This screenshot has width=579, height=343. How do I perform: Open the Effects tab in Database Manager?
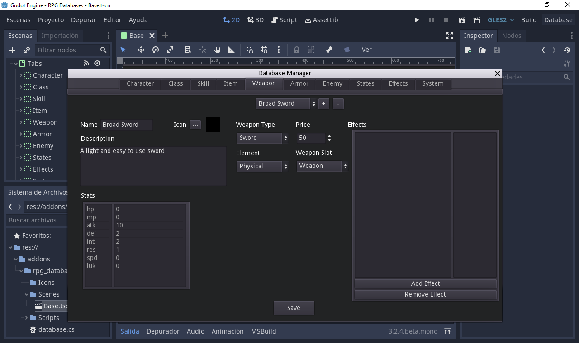click(399, 84)
